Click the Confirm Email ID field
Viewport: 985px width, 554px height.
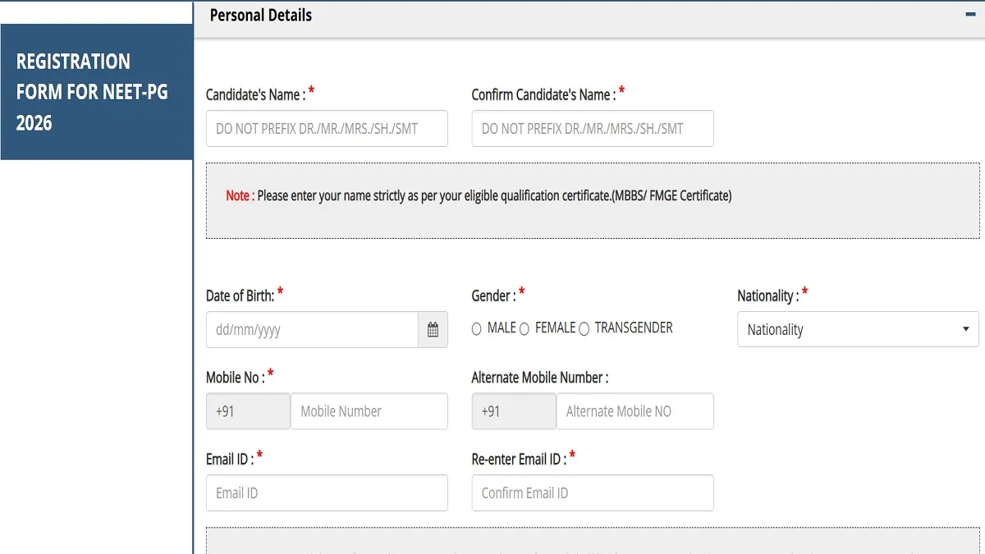coord(593,492)
